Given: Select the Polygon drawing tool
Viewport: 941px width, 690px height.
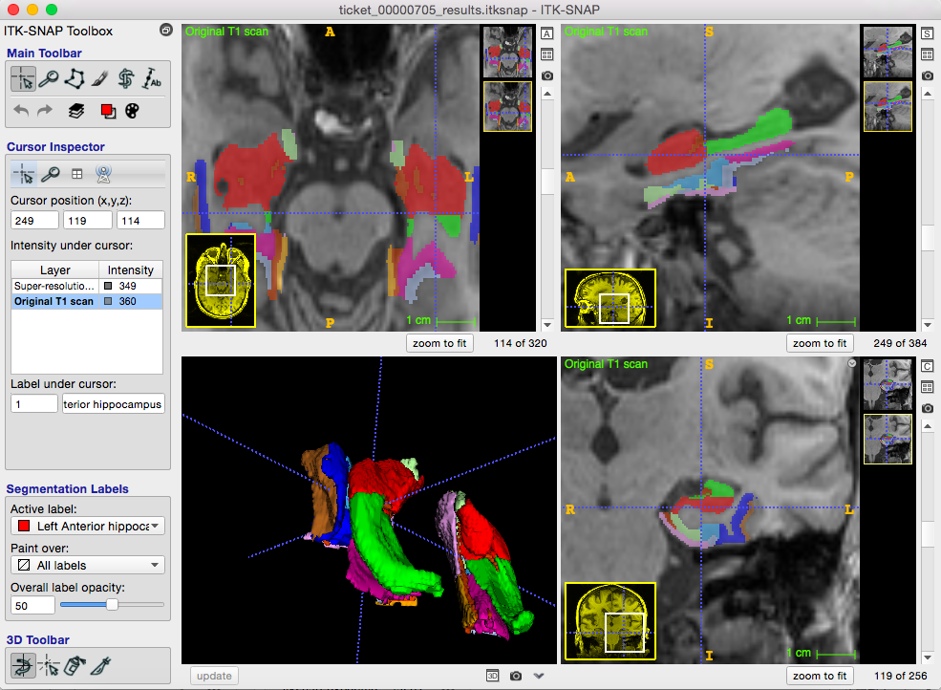Looking at the screenshot, I should click(x=75, y=78).
